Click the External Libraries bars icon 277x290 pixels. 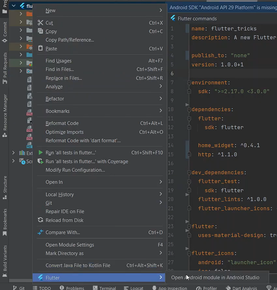pyautogui.click(x=22, y=153)
